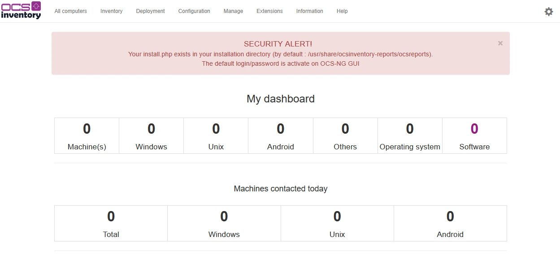Click the Total counter under Machines contacted today
The height and width of the screenshot is (258, 560).
click(110, 223)
